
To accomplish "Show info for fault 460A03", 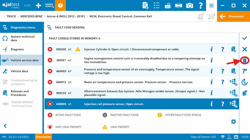I will click(212, 71).
